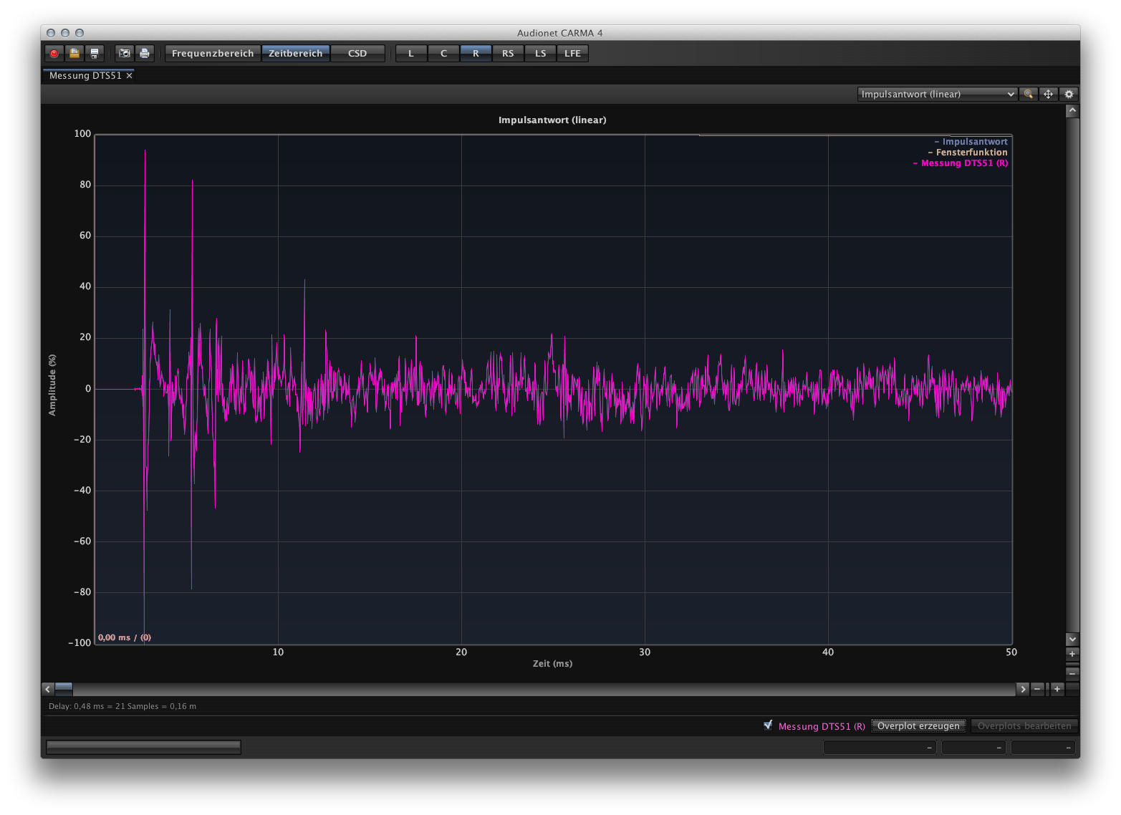Open the Impulsantwort (linear) dropdown
The height and width of the screenshot is (815, 1121).
[x=937, y=95]
